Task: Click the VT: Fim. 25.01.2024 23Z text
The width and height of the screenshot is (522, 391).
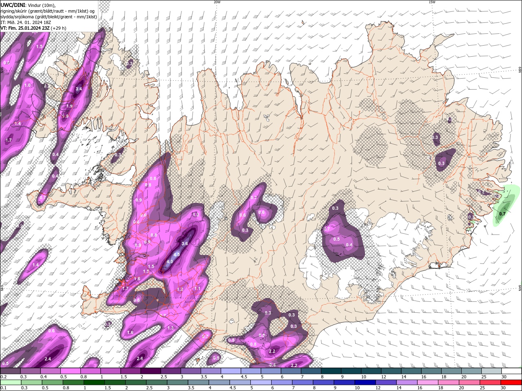Action: tap(25, 28)
